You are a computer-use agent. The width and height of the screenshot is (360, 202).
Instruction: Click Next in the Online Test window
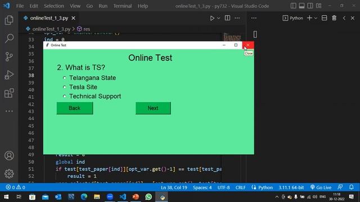point(153,108)
